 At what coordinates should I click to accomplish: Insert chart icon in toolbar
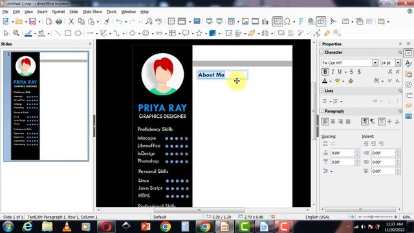[265, 21]
